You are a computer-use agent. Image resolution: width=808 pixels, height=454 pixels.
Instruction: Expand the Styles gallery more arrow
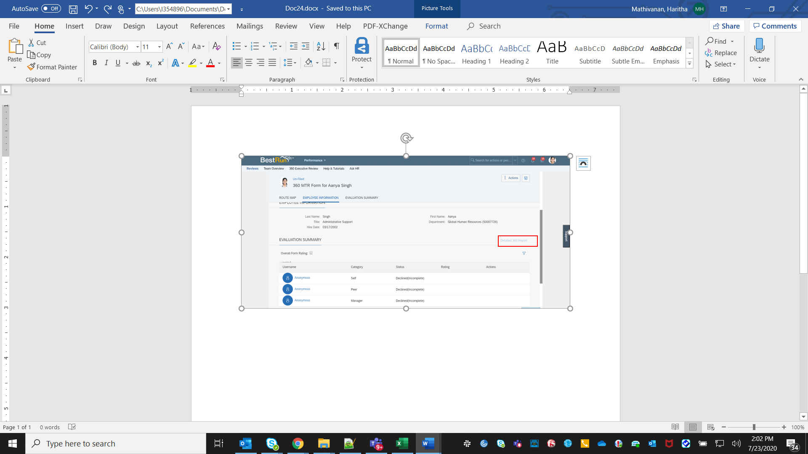[690, 64]
